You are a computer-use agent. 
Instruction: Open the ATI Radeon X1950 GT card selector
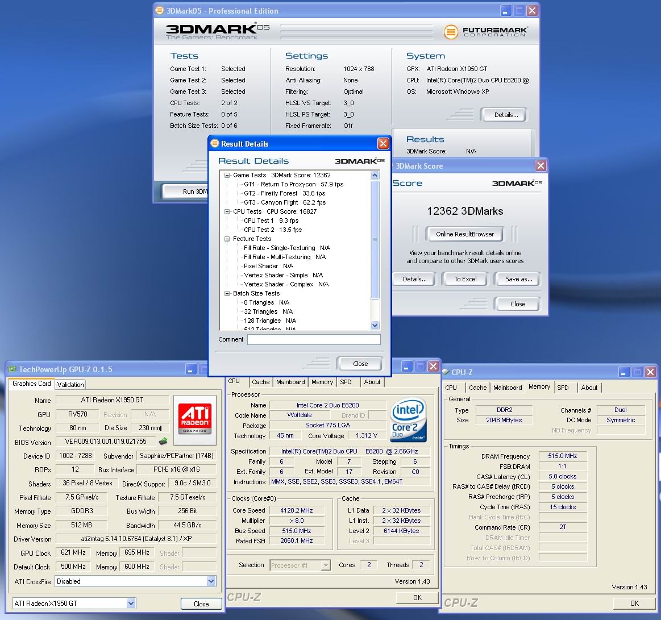point(131,603)
